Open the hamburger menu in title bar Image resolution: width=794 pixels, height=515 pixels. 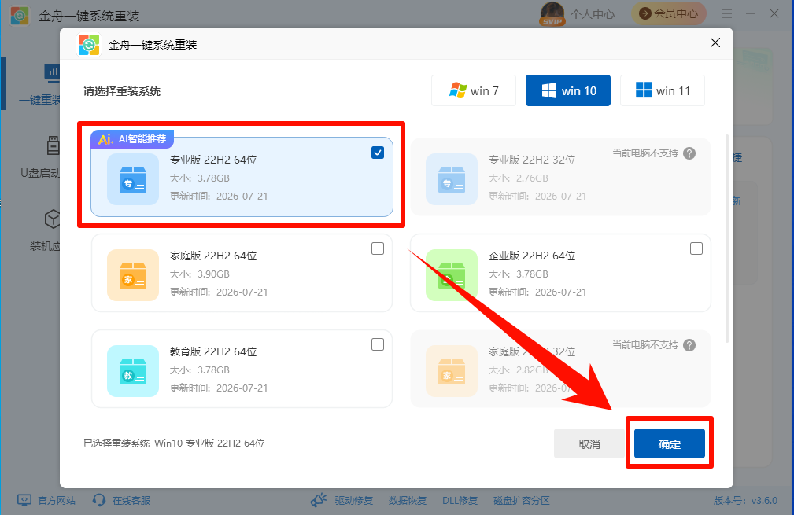pyautogui.click(x=727, y=13)
